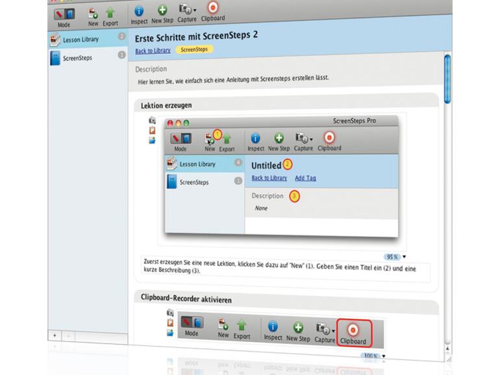Select the toolbar screenshot in Clipboard-Recorder aktivieren step
The image size is (500, 375).
coord(281,332)
